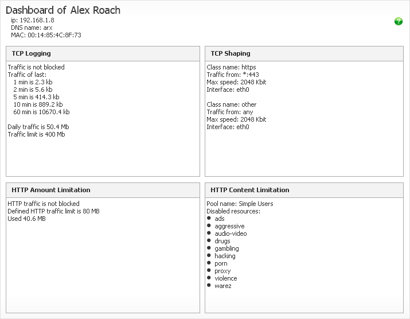Click the MAC address text
Image resolution: width=410 pixels, height=319 pixels.
pos(46,35)
